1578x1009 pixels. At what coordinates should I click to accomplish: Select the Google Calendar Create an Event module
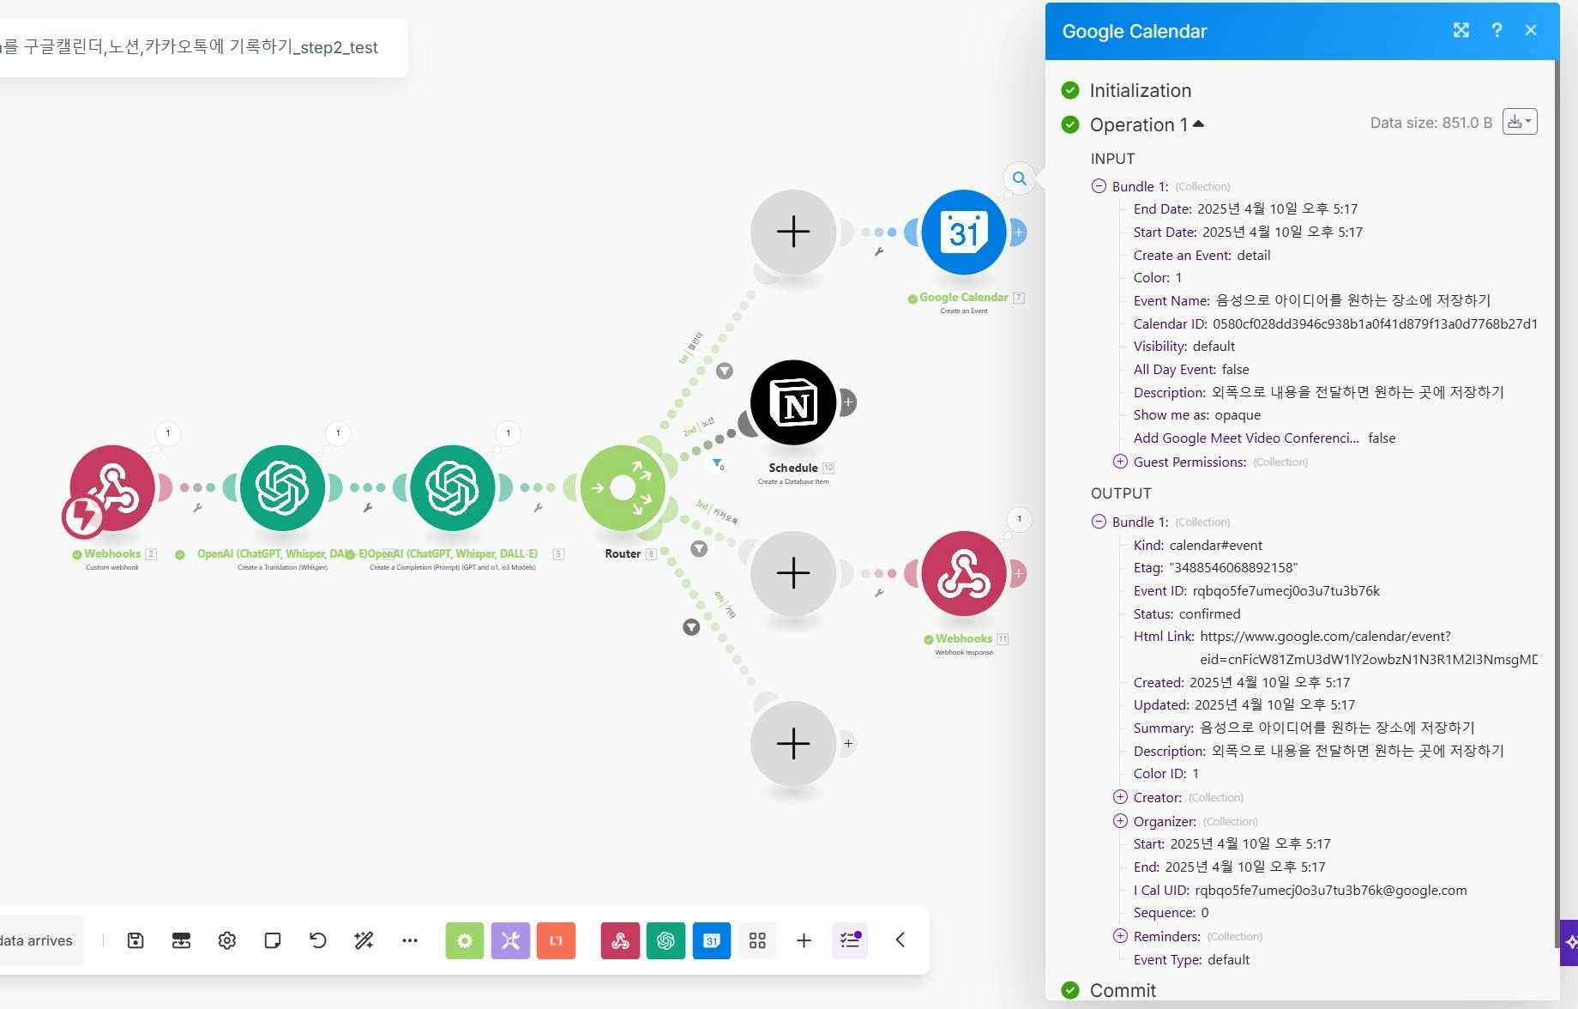click(x=964, y=233)
